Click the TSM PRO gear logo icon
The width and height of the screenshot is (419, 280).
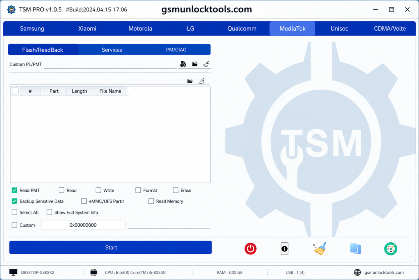(x=11, y=10)
